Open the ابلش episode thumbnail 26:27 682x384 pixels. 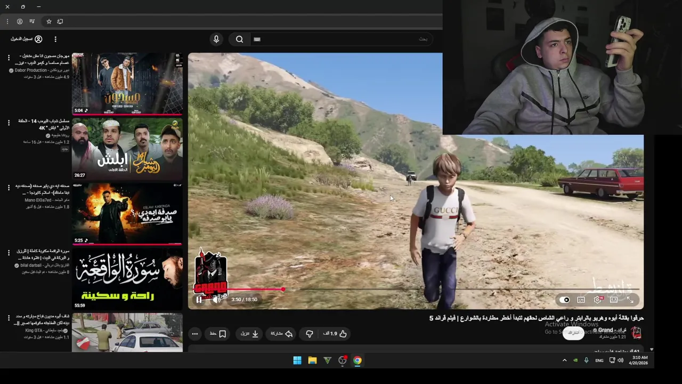click(x=127, y=148)
